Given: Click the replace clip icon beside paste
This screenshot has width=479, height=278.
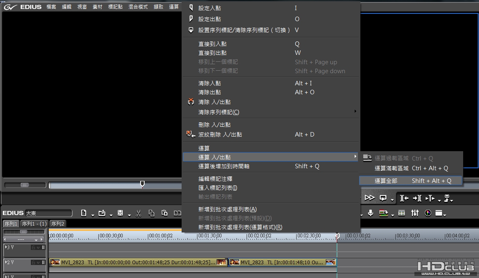Looking at the screenshot, I should 177,213.
